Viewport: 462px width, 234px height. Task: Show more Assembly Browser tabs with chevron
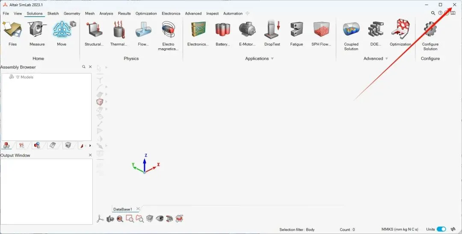(90, 146)
